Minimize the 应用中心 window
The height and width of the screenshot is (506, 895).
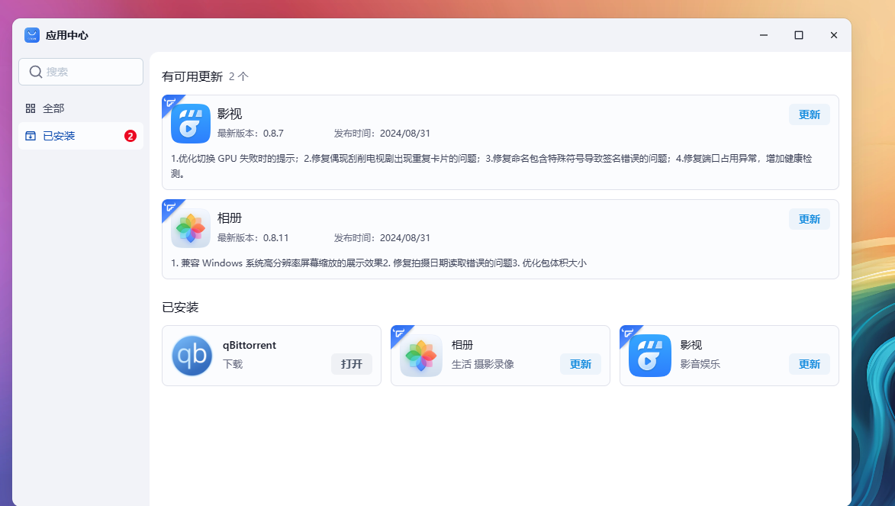click(764, 35)
